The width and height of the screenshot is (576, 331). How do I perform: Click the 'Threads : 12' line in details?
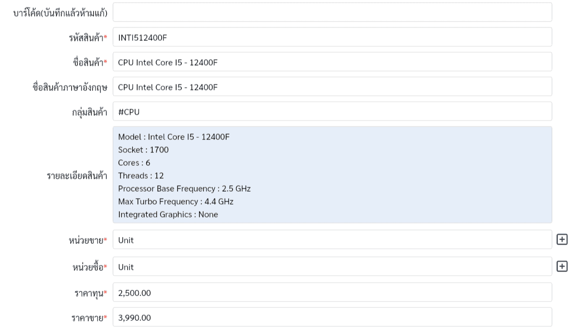141,175
